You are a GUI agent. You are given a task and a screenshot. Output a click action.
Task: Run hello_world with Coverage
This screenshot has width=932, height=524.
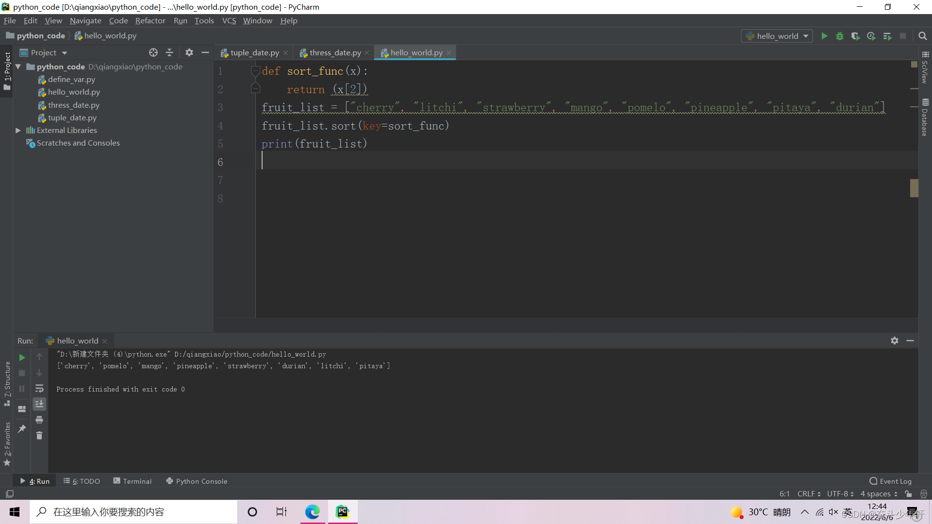coord(856,36)
